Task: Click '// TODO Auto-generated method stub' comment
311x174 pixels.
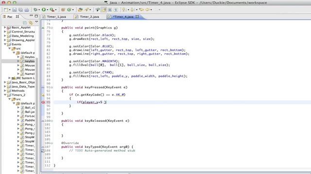Action: (102, 150)
